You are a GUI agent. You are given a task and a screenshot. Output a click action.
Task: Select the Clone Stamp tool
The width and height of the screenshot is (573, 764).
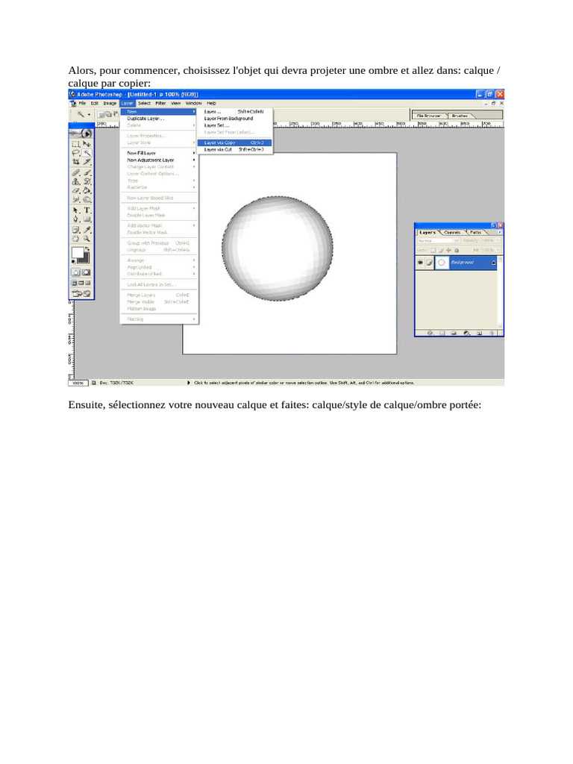75,182
